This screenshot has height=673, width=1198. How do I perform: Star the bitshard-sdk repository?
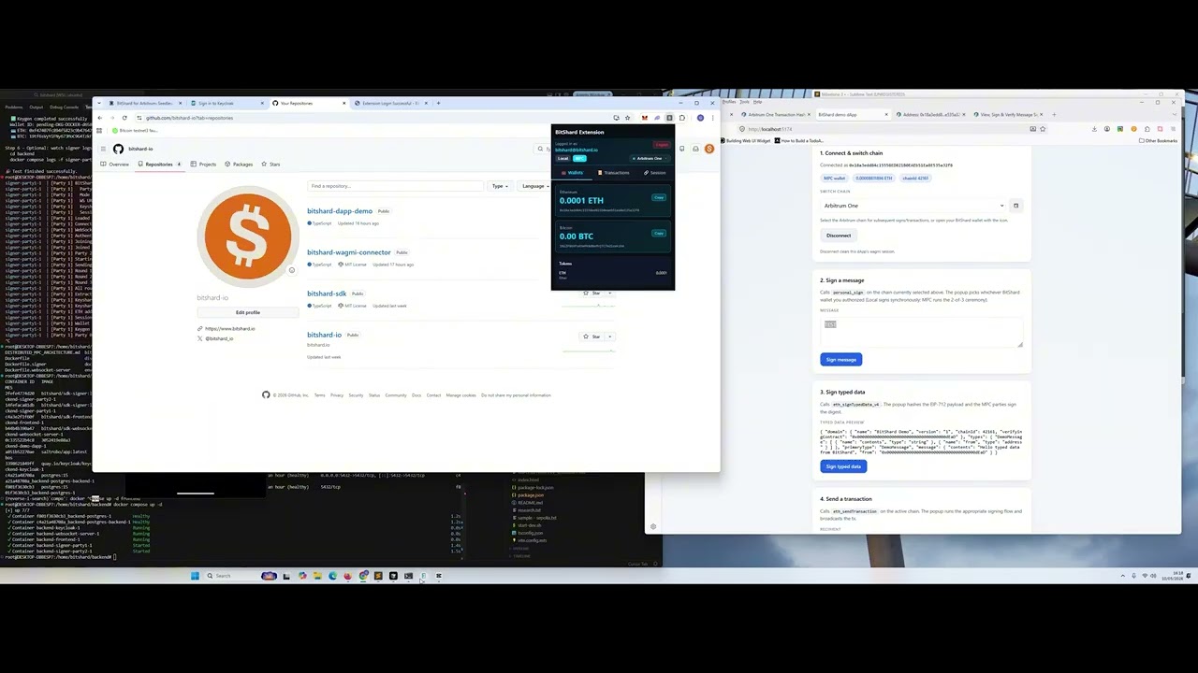click(591, 294)
